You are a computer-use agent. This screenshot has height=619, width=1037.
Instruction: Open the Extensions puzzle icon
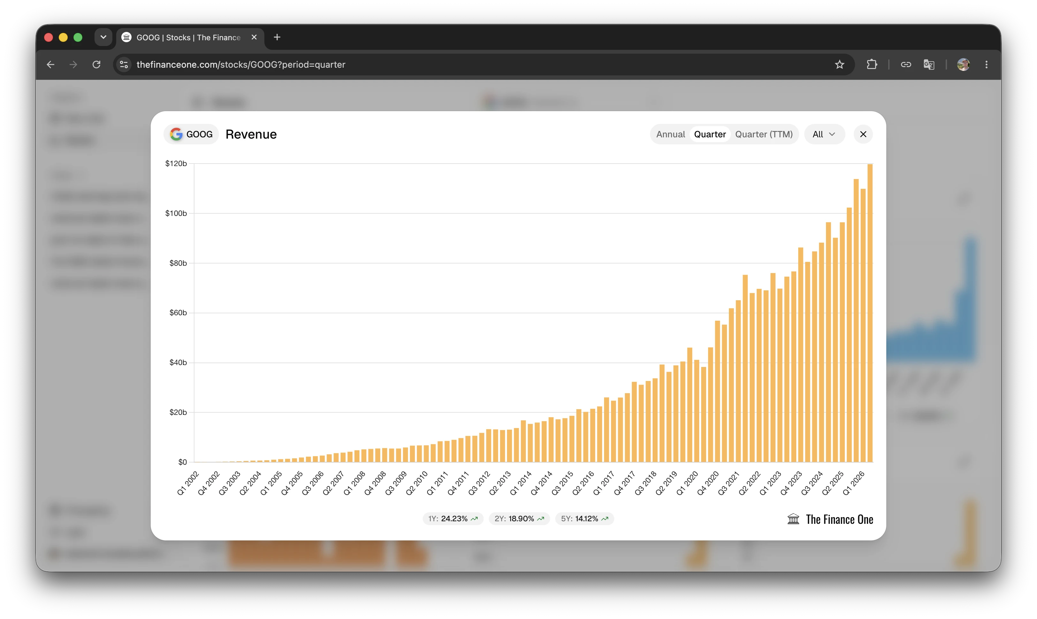(x=872, y=65)
